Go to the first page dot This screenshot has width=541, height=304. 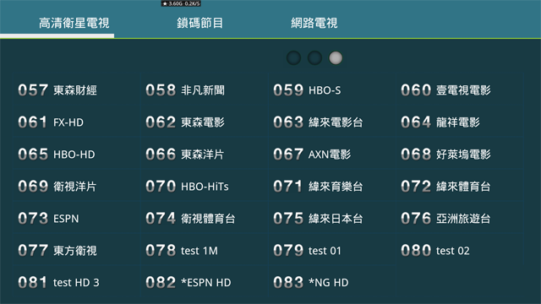click(293, 58)
